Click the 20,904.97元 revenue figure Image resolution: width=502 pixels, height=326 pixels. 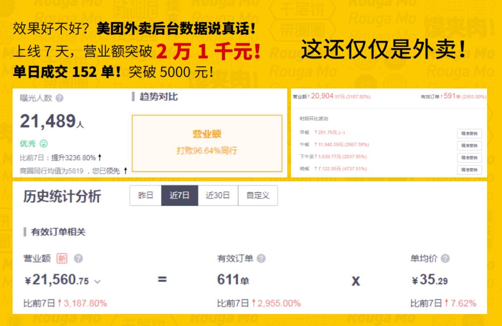328,96
